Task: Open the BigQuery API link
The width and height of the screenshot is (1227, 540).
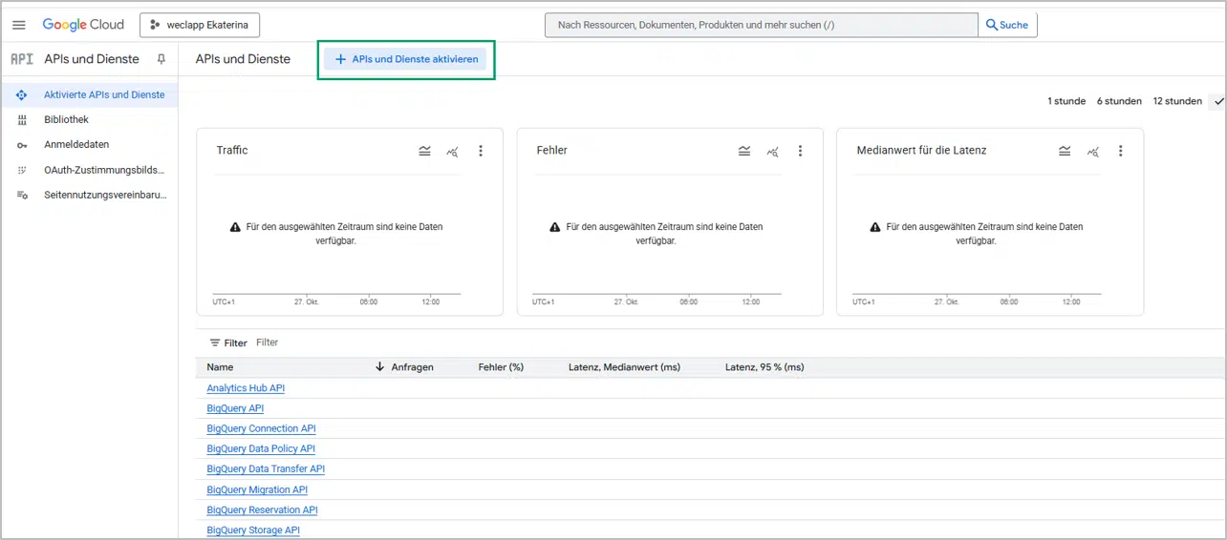Action: [235, 408]
